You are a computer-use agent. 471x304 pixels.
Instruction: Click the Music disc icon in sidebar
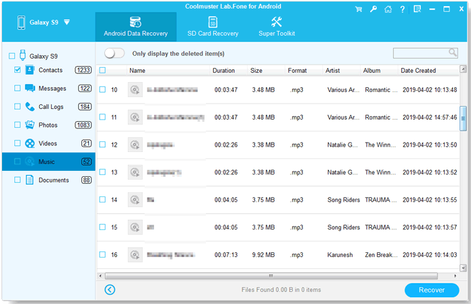click(x=30, y=161)
